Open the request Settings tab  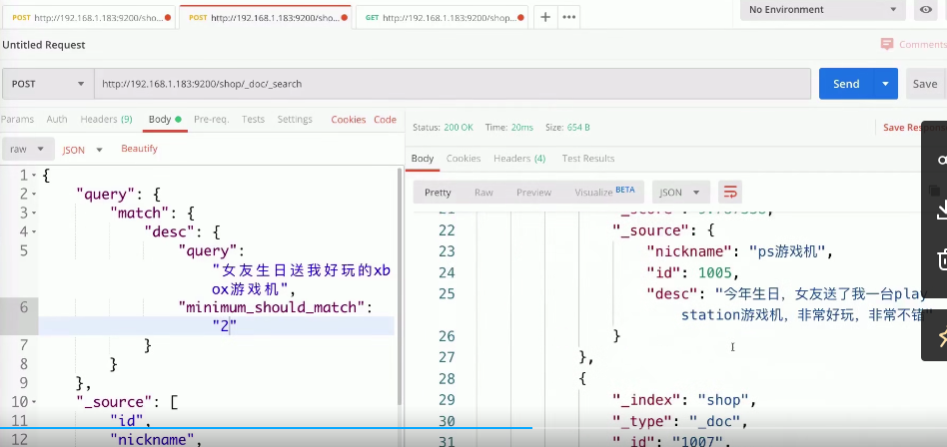pos(295,120)
